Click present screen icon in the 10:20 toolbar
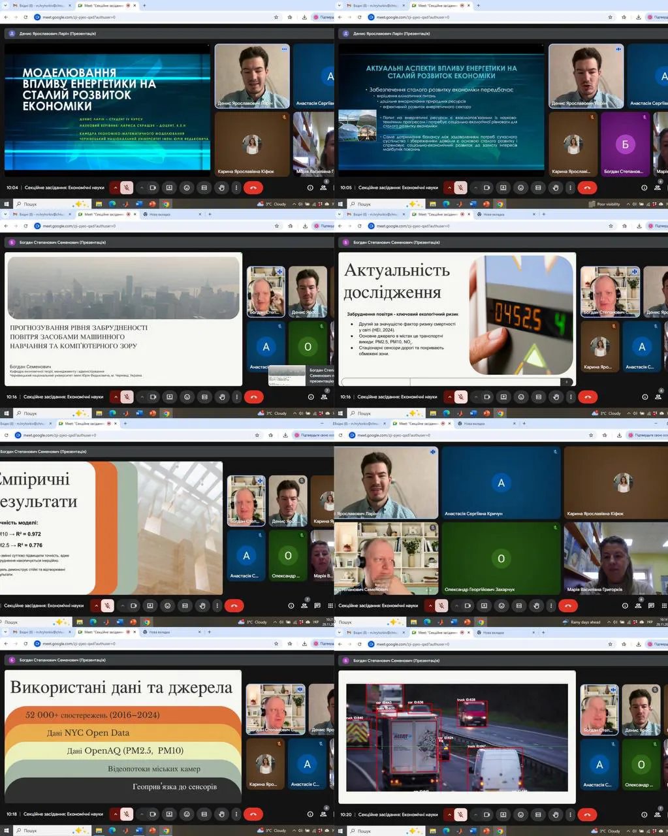Image resolution: width=668 pixels, height=836 pixels. (x=503, y=814)
